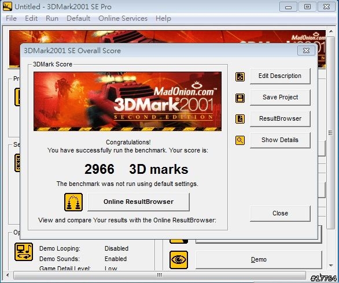The width and height of the screenshot is (339, 283).
Task: Close the Overall Score dialog with X
Action: tap(306, 51)
